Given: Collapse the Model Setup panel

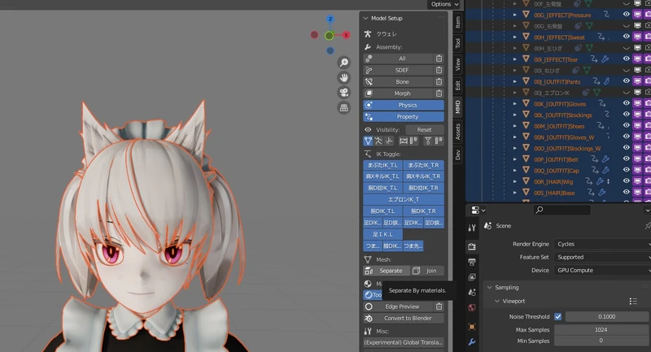Looking at the screenshot, I should pos(365,18).
